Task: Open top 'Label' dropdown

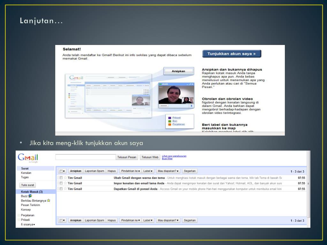Action: pos(148,171)
